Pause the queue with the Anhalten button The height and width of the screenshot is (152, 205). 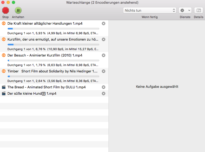[18, 11]
